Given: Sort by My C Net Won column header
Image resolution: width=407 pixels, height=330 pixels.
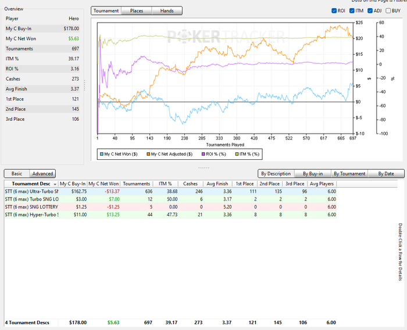Looking at the screenshot, I should click(x=103, y=184).
